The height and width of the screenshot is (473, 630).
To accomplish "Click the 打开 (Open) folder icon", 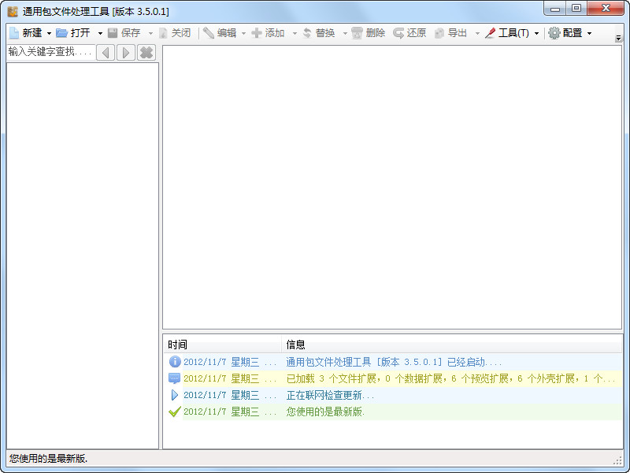I will click(61, 33).
